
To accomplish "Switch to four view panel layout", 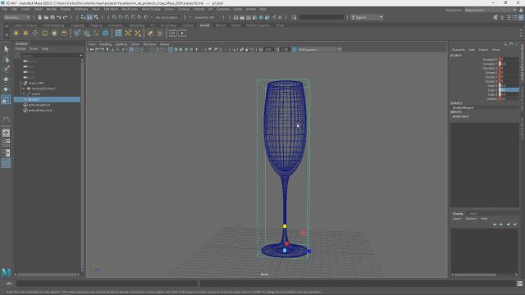I will 6,143.
